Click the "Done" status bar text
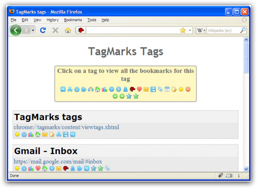Viewport: 257px width, 188px height. [14, 176]
